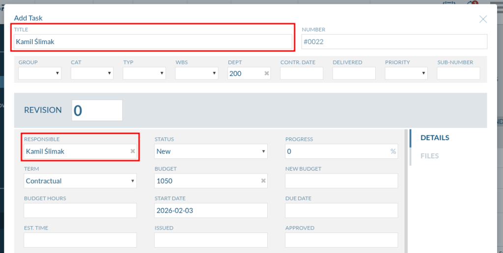Screen dimensions: 503x253
Task: Select the Start Date field
Action: pos(211,210)
